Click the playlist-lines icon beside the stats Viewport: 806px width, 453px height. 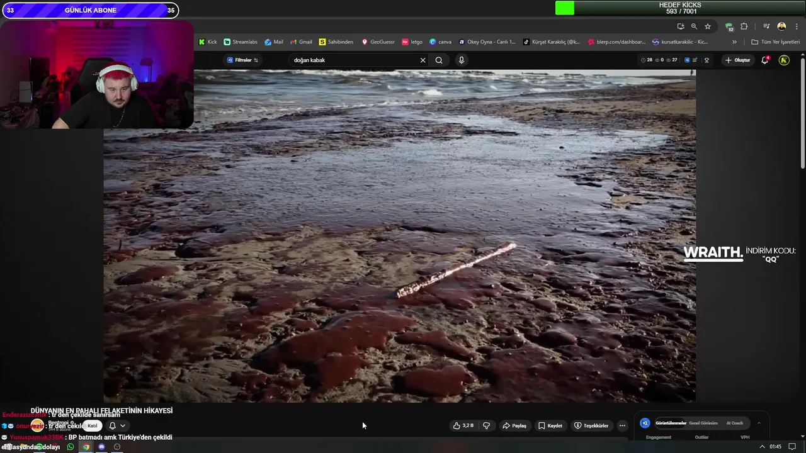tap(695, 60)
